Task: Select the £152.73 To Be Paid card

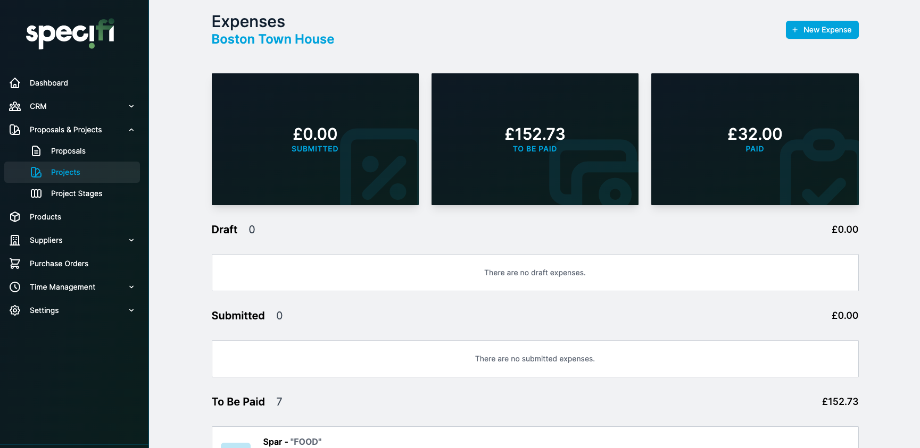Action: click(x=535, y=139)
